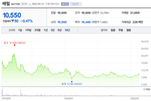The width and height of the screenshot is (151, 101).
Task: Click the 하한가 7,450 lower limit text
Action: [99, 22]
